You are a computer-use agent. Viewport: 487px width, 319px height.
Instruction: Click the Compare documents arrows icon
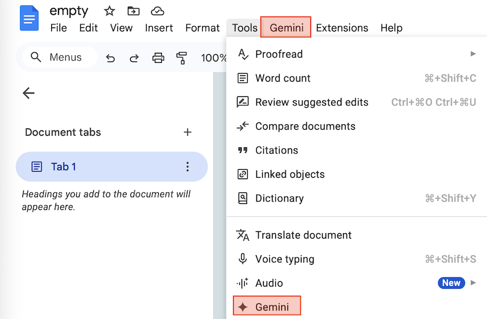click(242, 126)
